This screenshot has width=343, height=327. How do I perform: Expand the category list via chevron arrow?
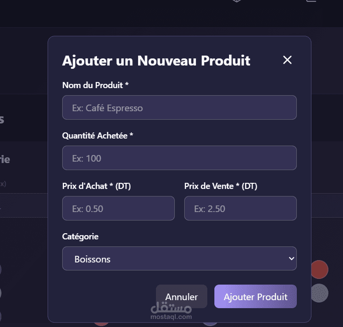pyautogui.click(x=291, y=259)
